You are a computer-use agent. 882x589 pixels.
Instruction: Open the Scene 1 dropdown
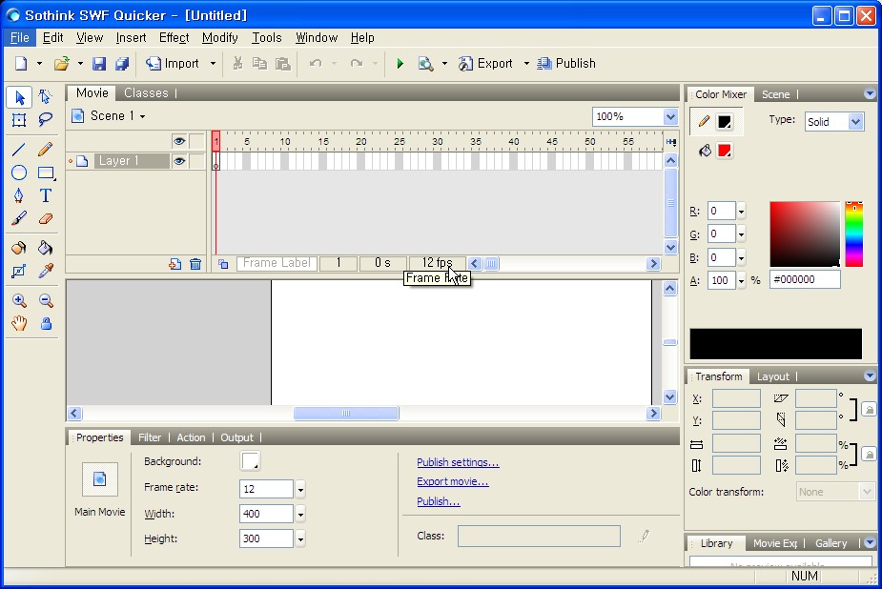click(143, 116)
